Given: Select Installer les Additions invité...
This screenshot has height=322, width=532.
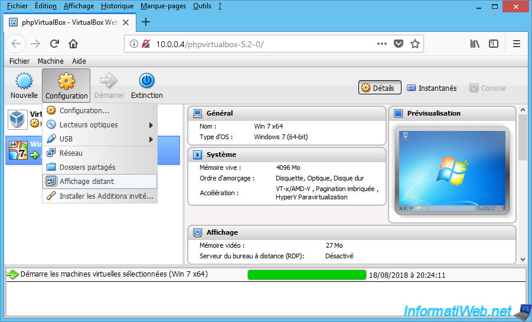Looking at the screenshot, I should 100,196.
